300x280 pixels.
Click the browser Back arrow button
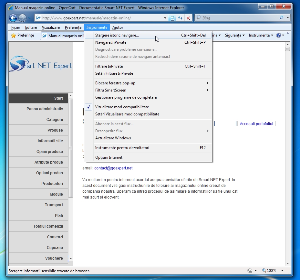point(13,18)
